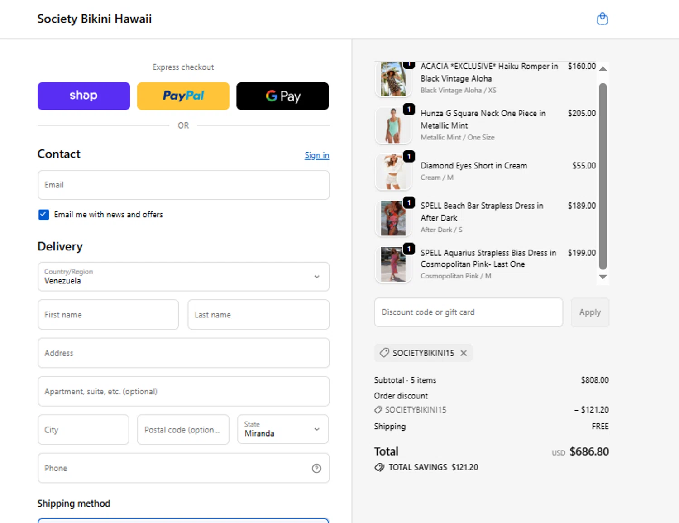Screen dimensions: 679x523
Task: Click Diamond Eyes Short in Cream thumbnail
Action: [x=393, y=172]
